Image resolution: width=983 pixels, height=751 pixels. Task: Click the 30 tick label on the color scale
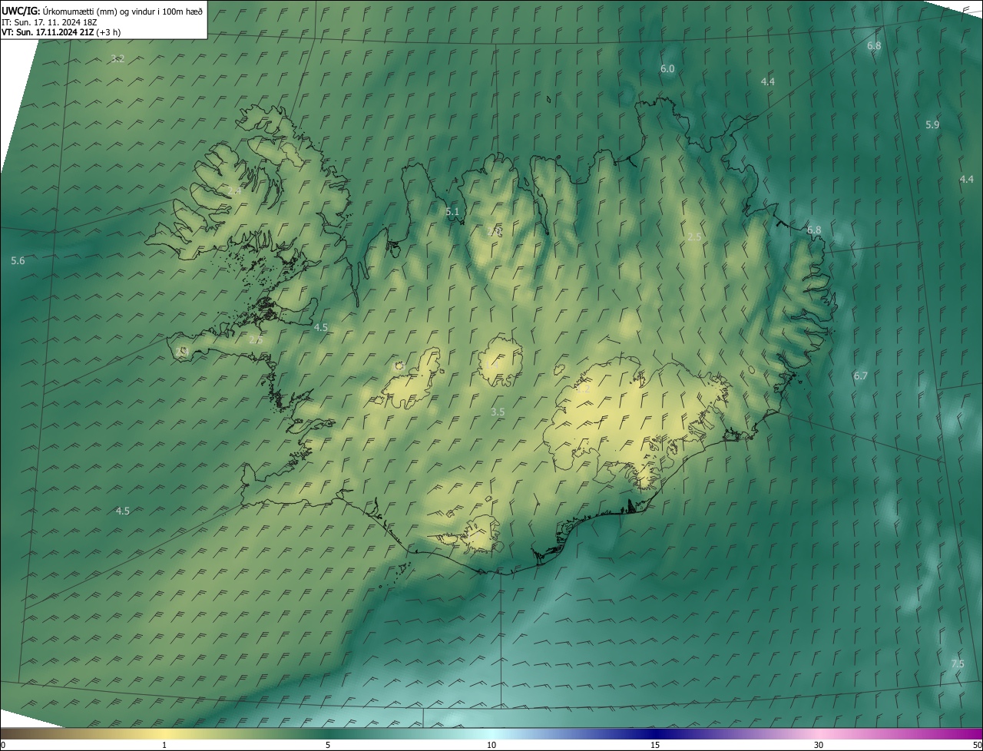[819, 745]
